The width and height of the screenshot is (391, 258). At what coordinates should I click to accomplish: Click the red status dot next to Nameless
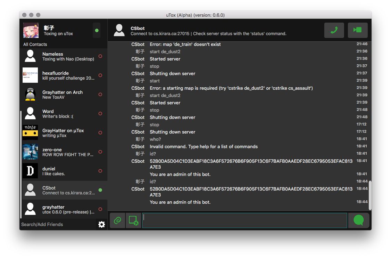point(100,55)
